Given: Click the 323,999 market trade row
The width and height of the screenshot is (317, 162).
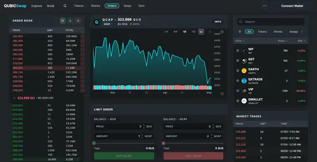Looking at the screenshot, I should pos(271,132).
